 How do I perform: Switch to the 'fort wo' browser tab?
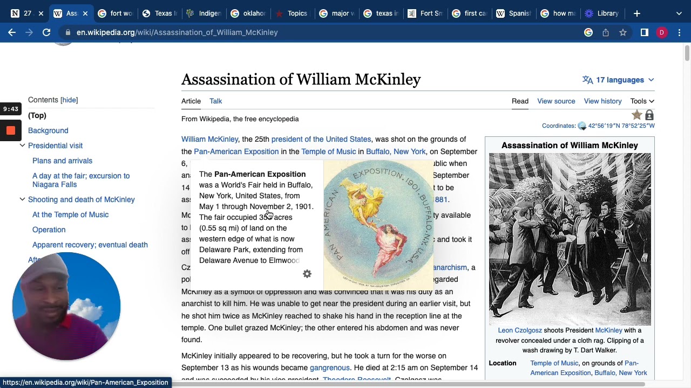[x=115, y=13]
